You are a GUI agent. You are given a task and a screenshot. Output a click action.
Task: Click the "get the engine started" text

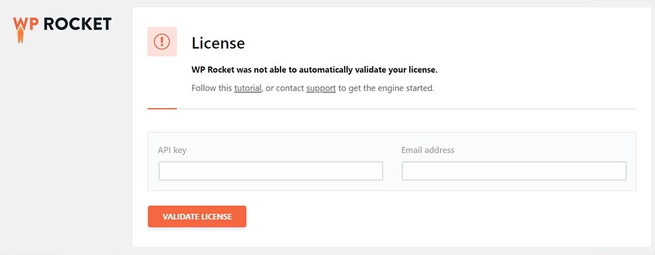pyautogui.click(x=392, y=89)
